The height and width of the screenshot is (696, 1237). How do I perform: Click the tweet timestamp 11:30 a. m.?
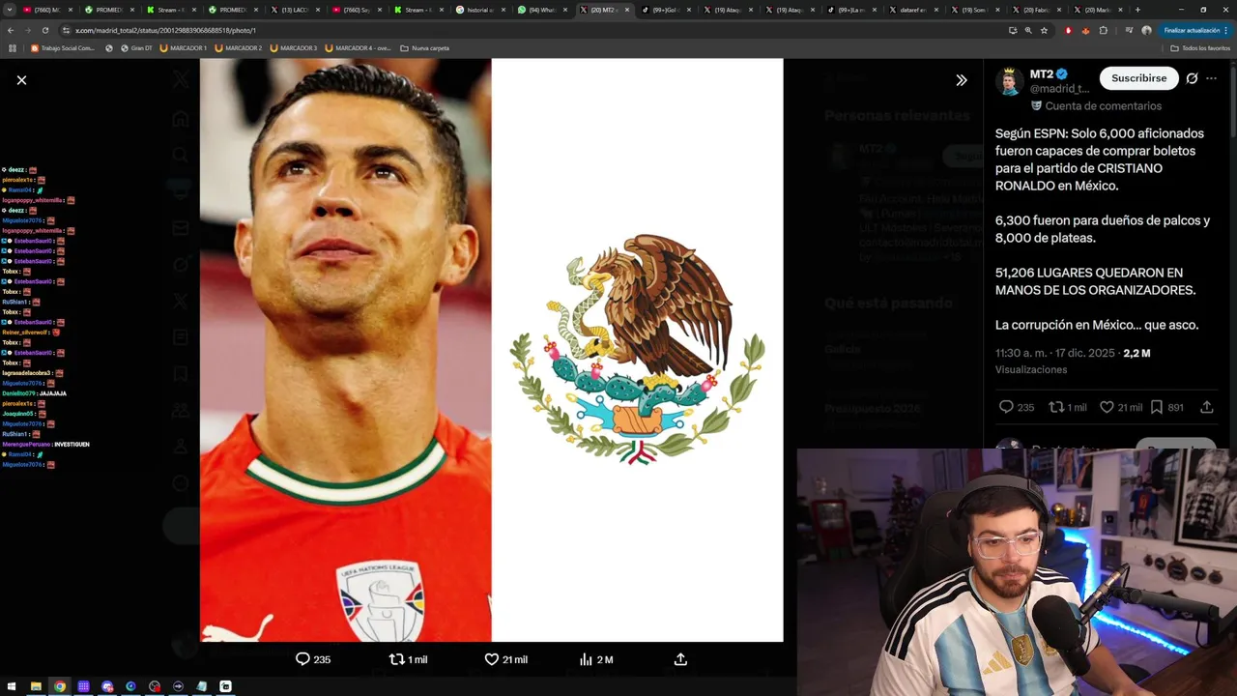click(x=1055, y=353)
